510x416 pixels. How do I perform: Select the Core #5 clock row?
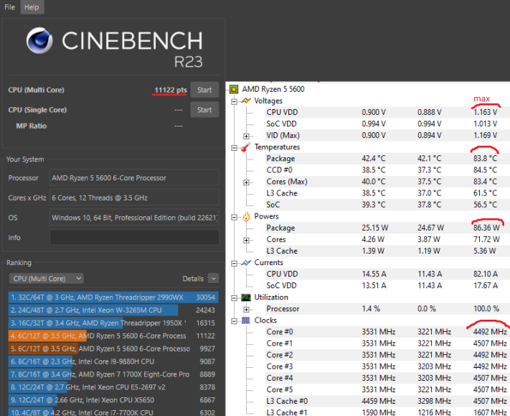click(387, 389)
